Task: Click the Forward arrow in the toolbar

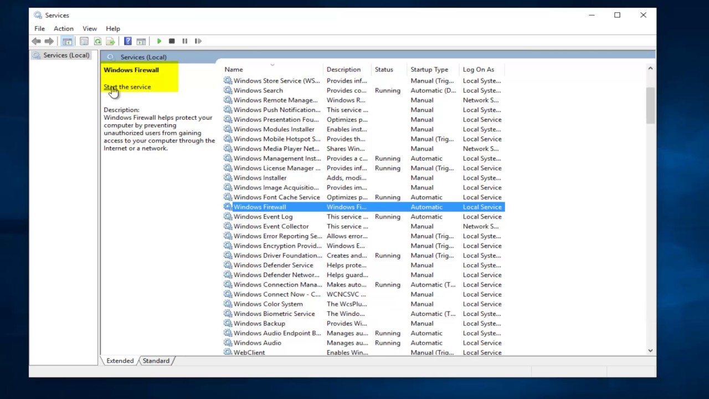Action: tap(49, 41)
